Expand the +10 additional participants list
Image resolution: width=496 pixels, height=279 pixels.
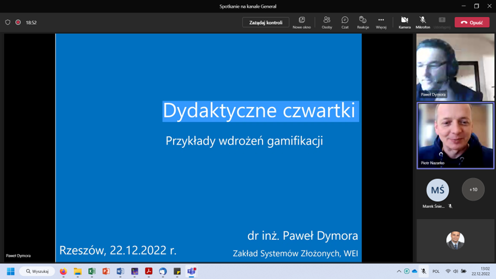click(473, 189)
